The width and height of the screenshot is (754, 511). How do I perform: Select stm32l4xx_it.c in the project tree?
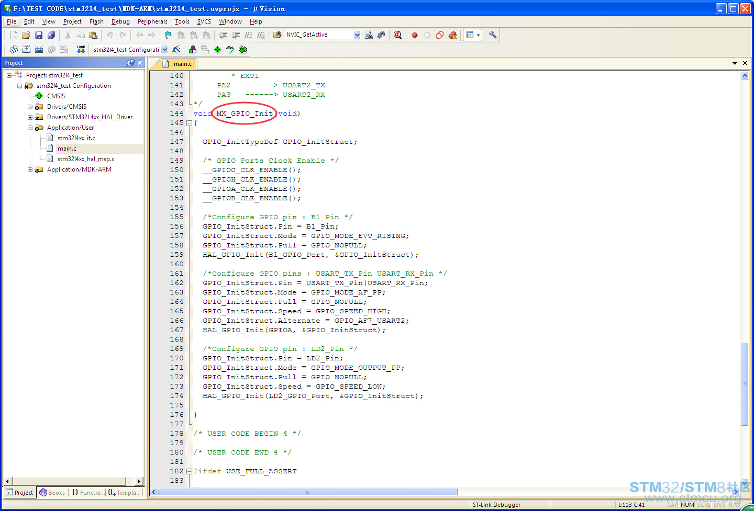(x=76, y=138)
